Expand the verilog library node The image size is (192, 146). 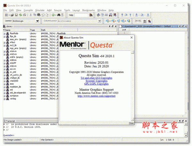[x=4, y=99]
